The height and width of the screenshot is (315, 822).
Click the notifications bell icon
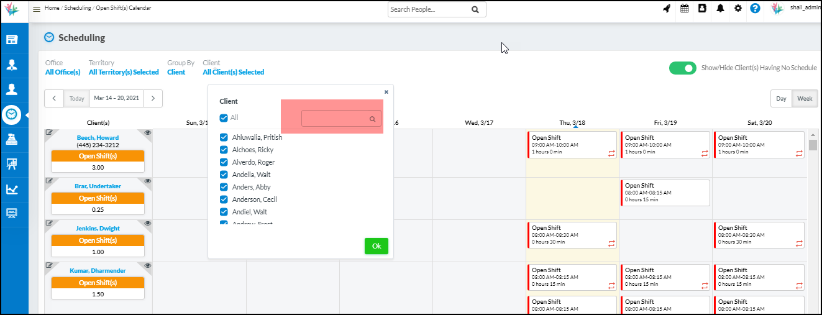coord(720,9)
